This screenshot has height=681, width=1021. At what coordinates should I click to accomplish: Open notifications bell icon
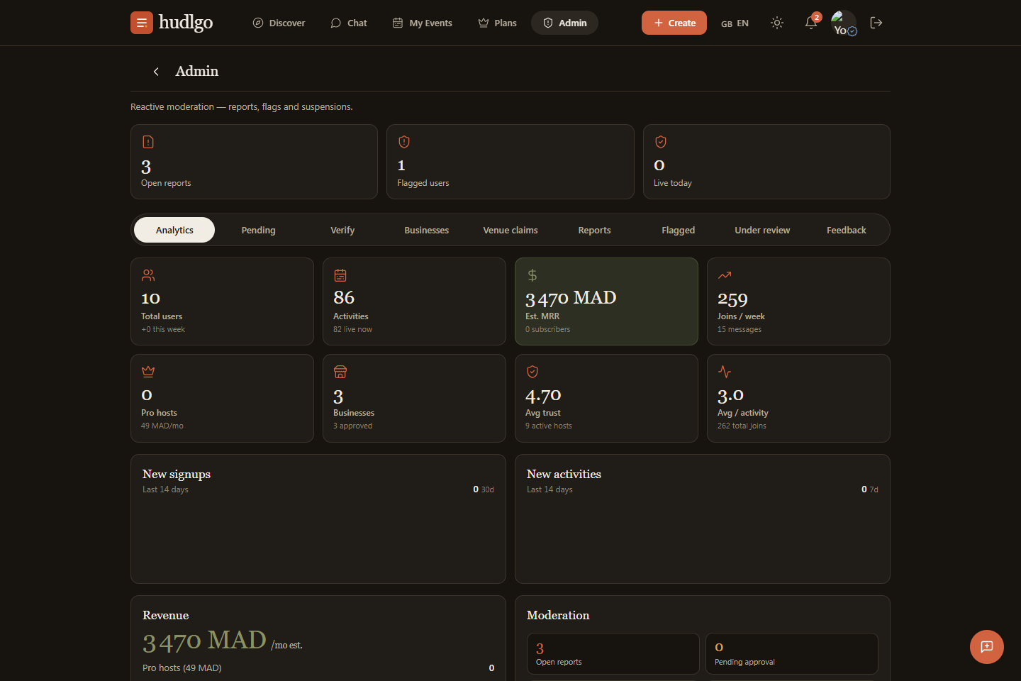[x=811, y=23]
